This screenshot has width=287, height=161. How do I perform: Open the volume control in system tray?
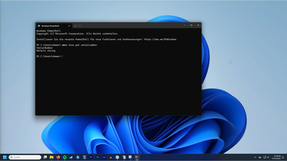[268, 157]
